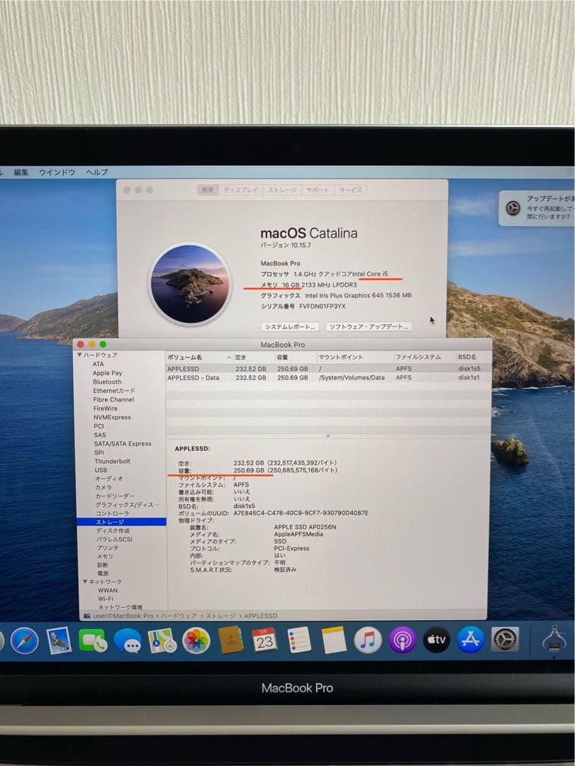The image size is (575, 766).
Task: Open the Messages app in the Dock
Action: (x=128, y=641)
